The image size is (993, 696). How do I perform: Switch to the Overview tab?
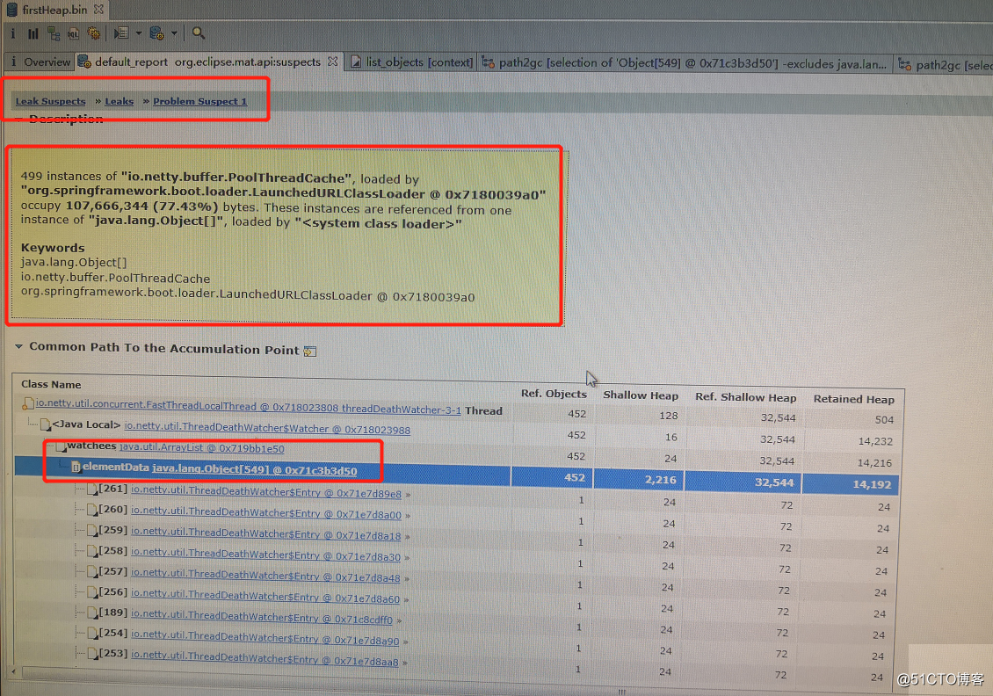pos(40,62)
